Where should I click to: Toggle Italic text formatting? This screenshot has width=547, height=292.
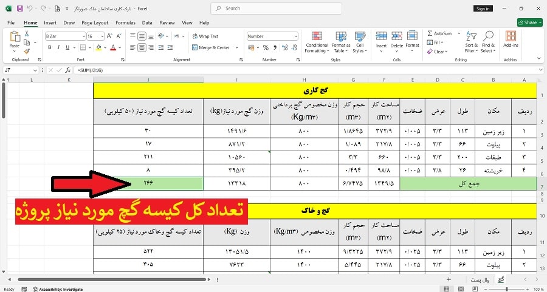(58, 47)
